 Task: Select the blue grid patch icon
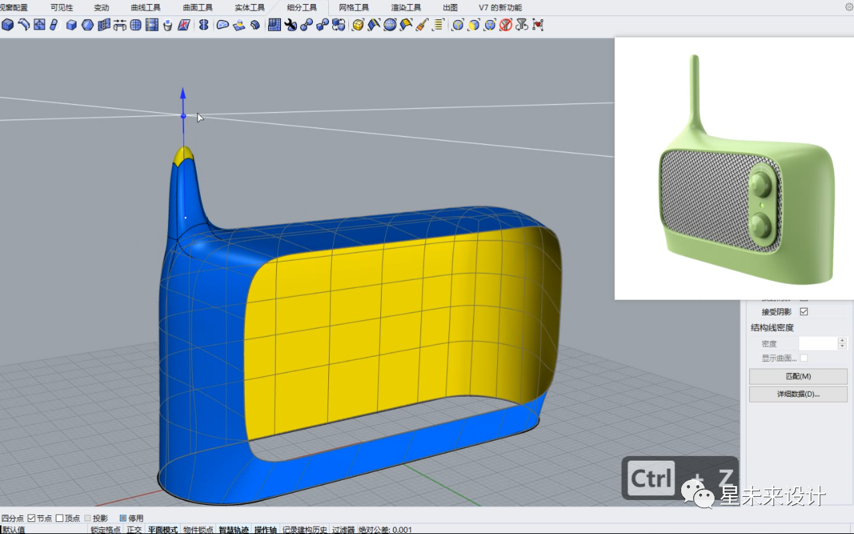[x=274, y=25]
